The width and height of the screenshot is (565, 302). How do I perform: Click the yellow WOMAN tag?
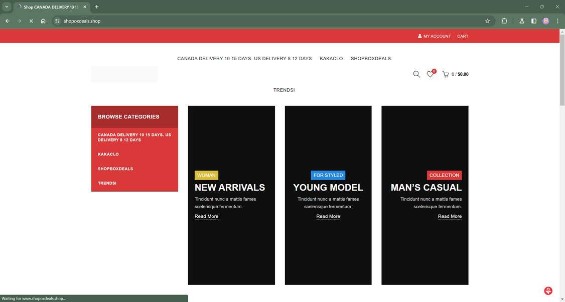click(206, 175)
